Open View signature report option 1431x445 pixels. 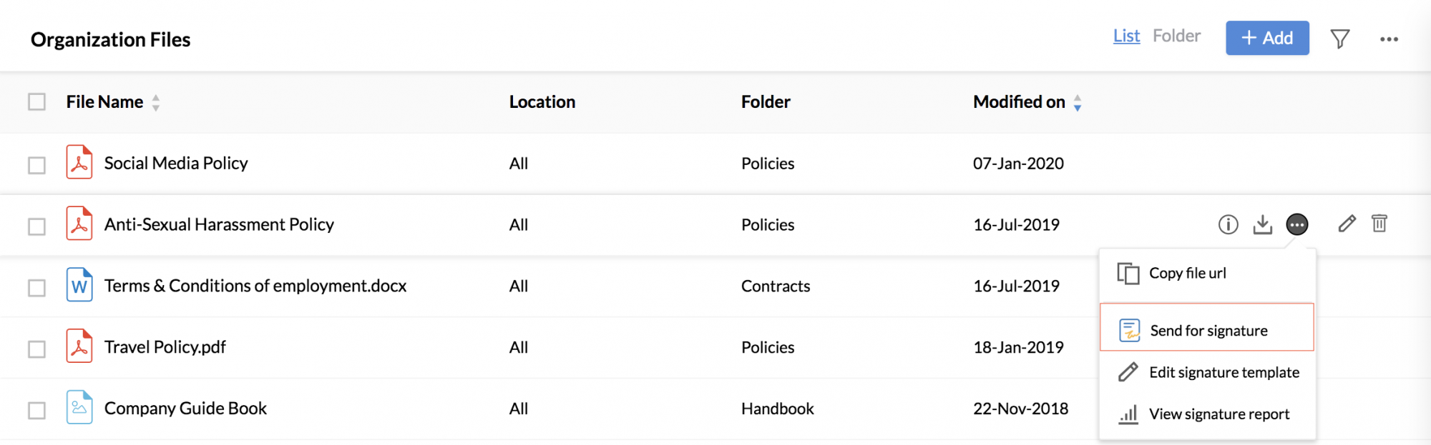(1207, 414)
